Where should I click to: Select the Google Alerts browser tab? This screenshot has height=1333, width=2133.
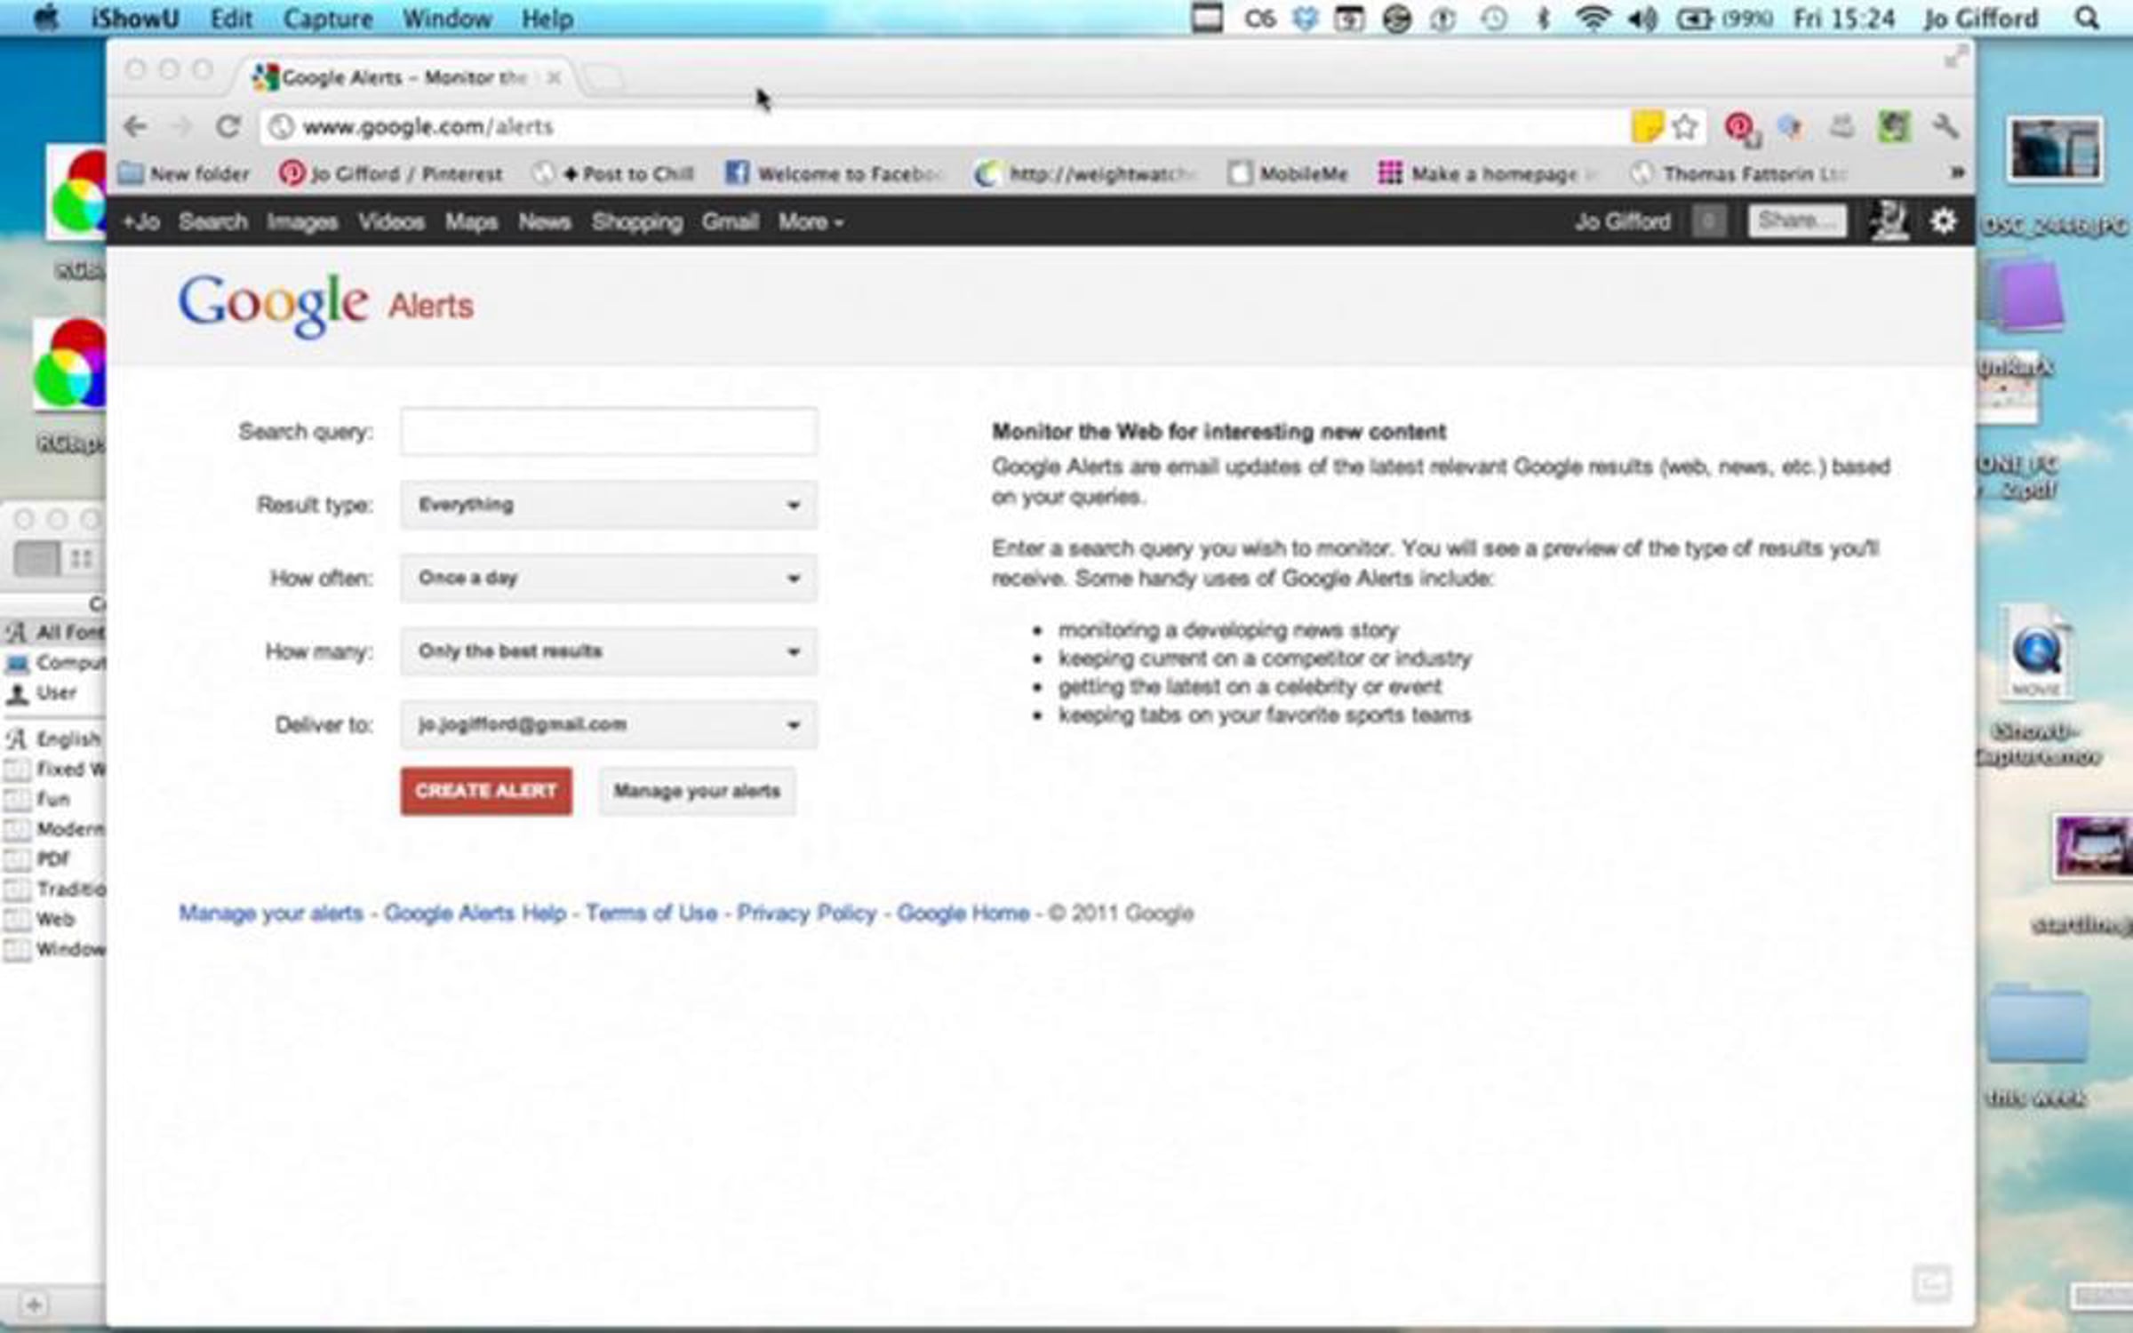(x=404, y=77)
